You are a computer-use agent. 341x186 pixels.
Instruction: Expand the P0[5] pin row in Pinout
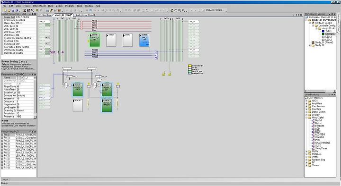[2, 150]
